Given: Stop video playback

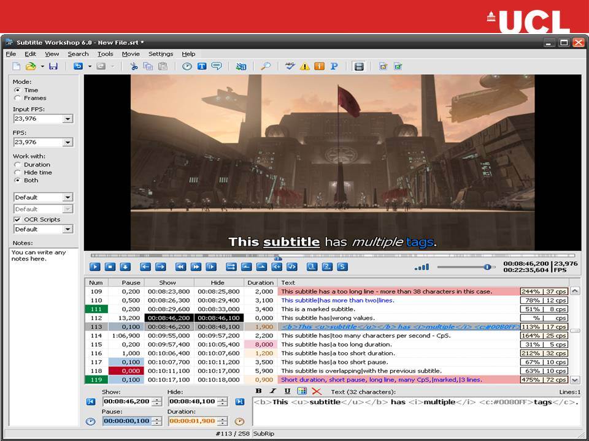Looking at the screenshot, I should [x=110, y=267].
